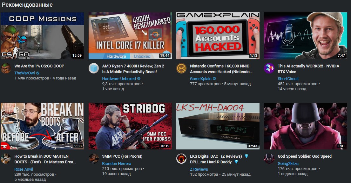The width and height of the screenshot is (351, 183).
Task: Open title 'AMD Ryzen 7 4800H Review'
Action: coord(133,69)
